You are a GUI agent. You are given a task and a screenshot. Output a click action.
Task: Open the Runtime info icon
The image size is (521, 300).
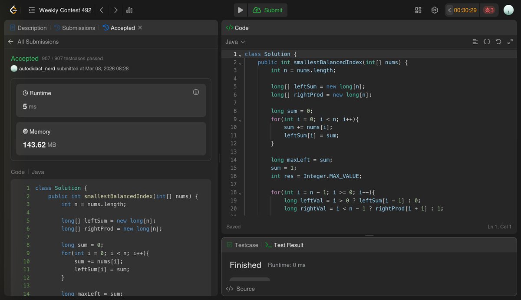(x=196, y=92)
